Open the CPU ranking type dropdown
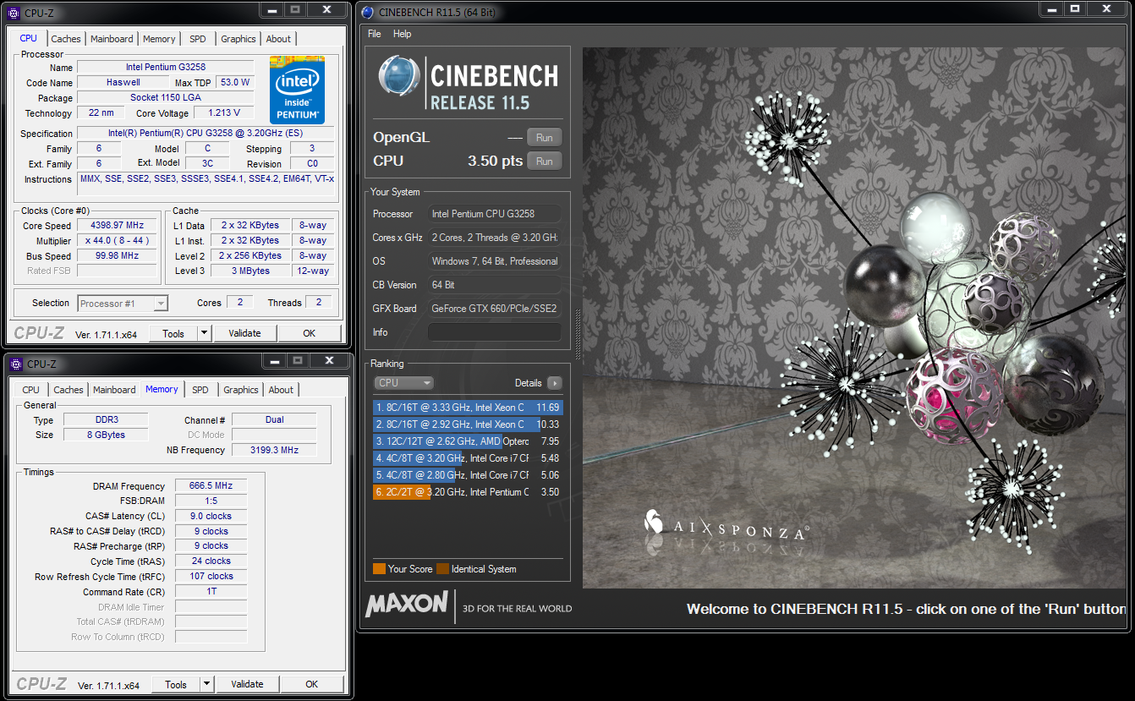This screenshot has width=1135, height=701. tap(403, 383)
